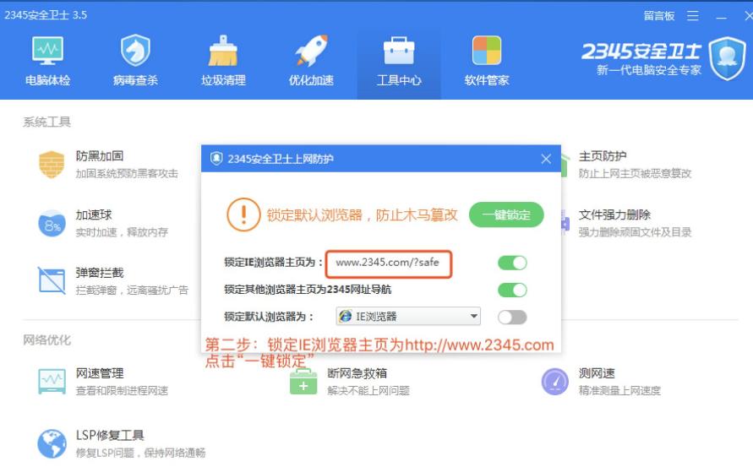Click the www.2345.com/?safe homepage field
This screenshot has height=467, width=753.
(389, 263)
